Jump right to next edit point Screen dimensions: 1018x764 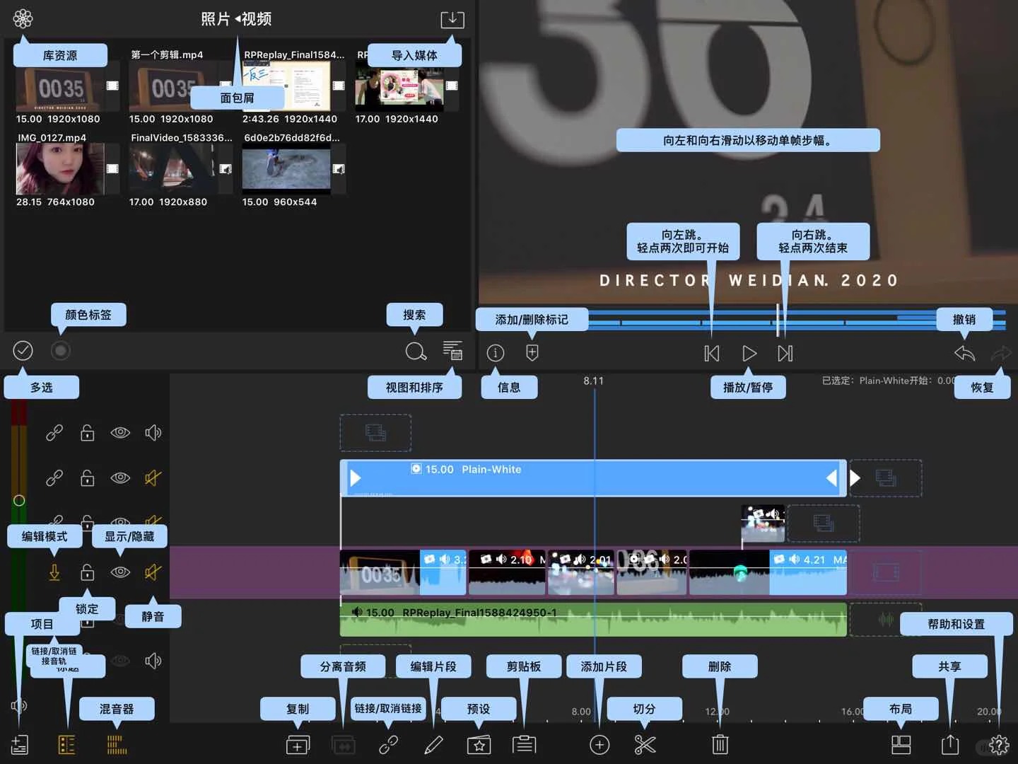785,353
